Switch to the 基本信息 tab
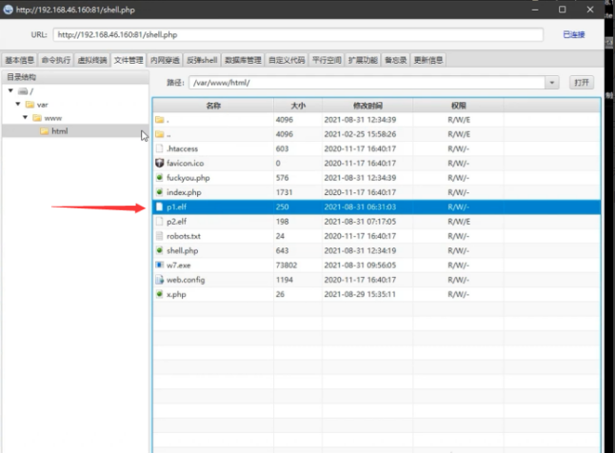This screenshot has width=615, height=453. click(19, 60)
